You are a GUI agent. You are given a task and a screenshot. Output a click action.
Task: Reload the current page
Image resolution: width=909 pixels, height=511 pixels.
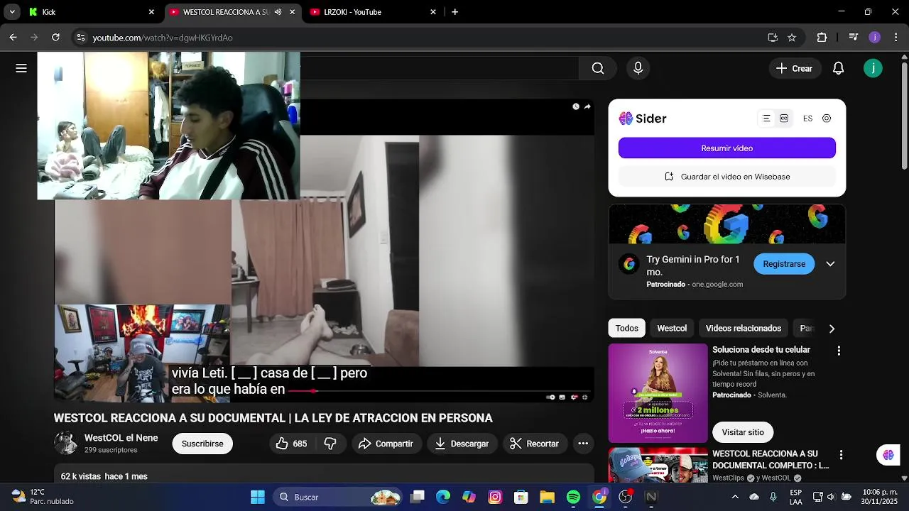coord(55,38)
